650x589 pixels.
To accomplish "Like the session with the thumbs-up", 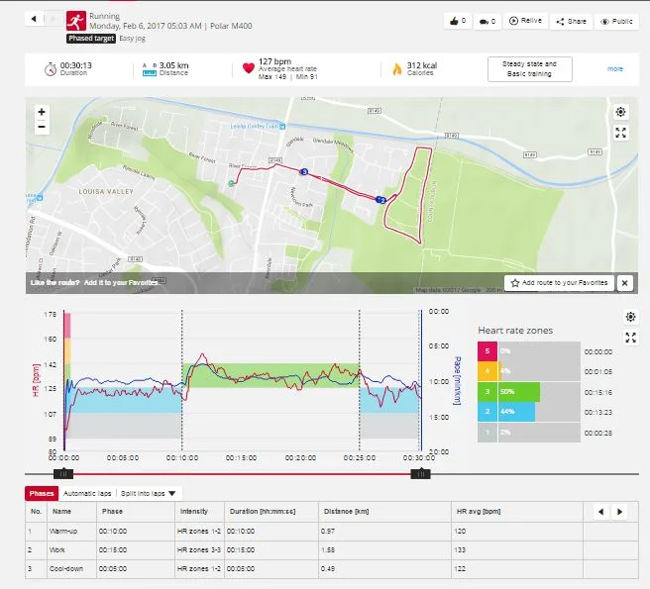I will coord(456,20).
